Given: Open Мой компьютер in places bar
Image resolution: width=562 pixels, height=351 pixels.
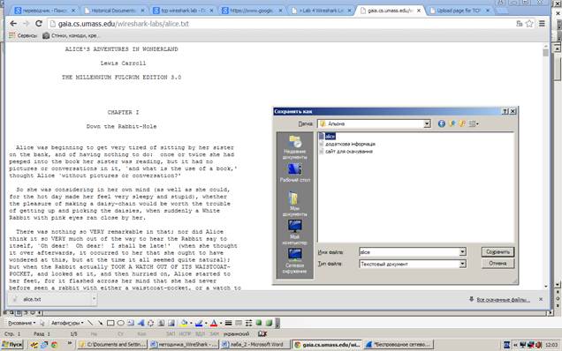Looking at the screenshot, I should (294, 233).
